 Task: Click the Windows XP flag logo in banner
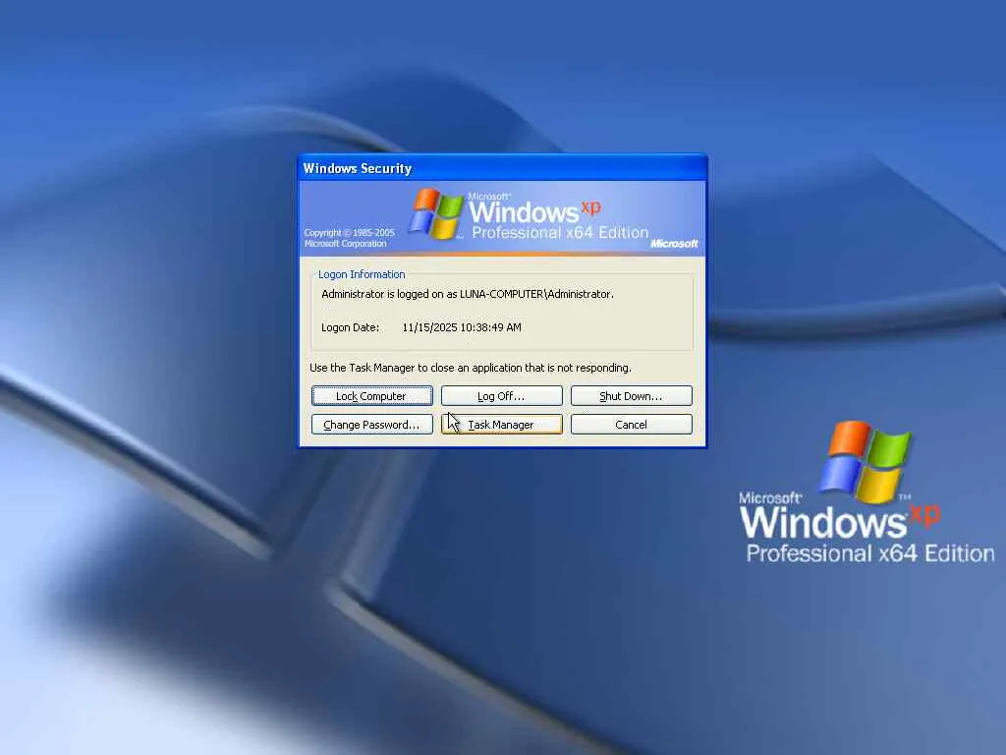click(437, 213)
